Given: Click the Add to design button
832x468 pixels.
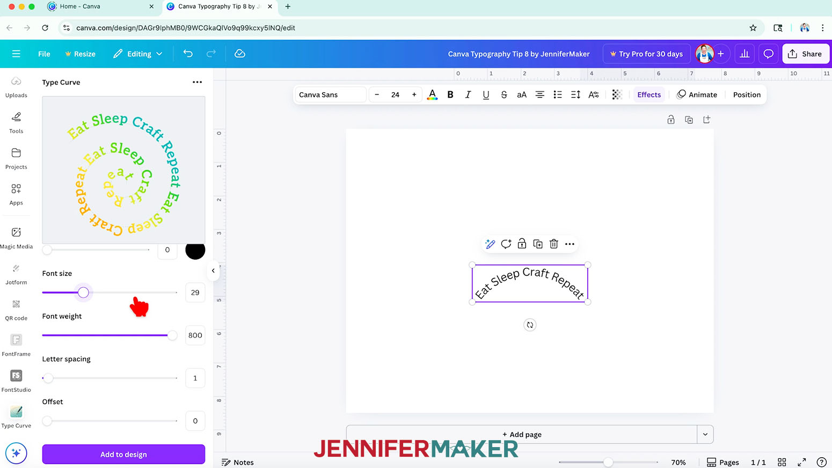Looking at the screenshot, I should pyautogui.click(x=123, y=454).
